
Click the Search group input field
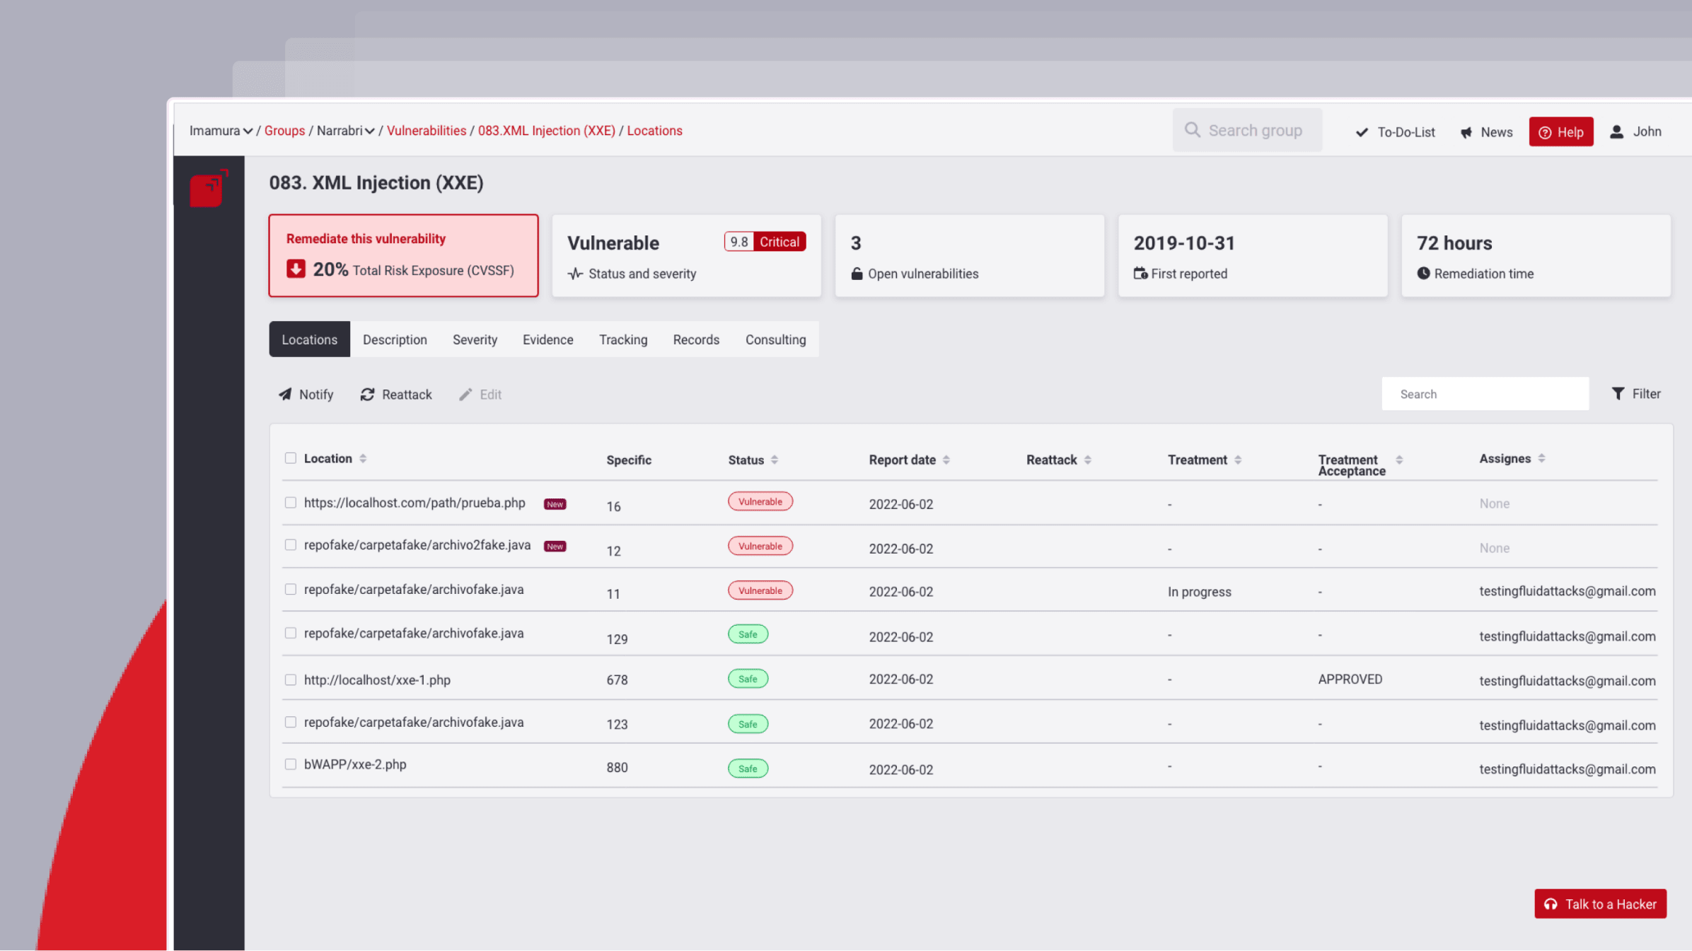pyautogui.click(x=1247, y=130)
